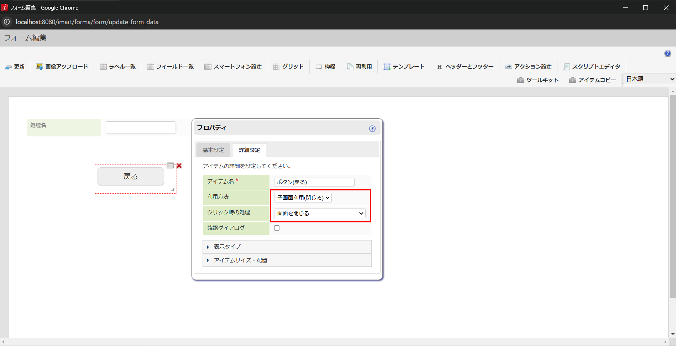Open the ラベル一覧 panel
676x346 pixels.
coord(118,67)
